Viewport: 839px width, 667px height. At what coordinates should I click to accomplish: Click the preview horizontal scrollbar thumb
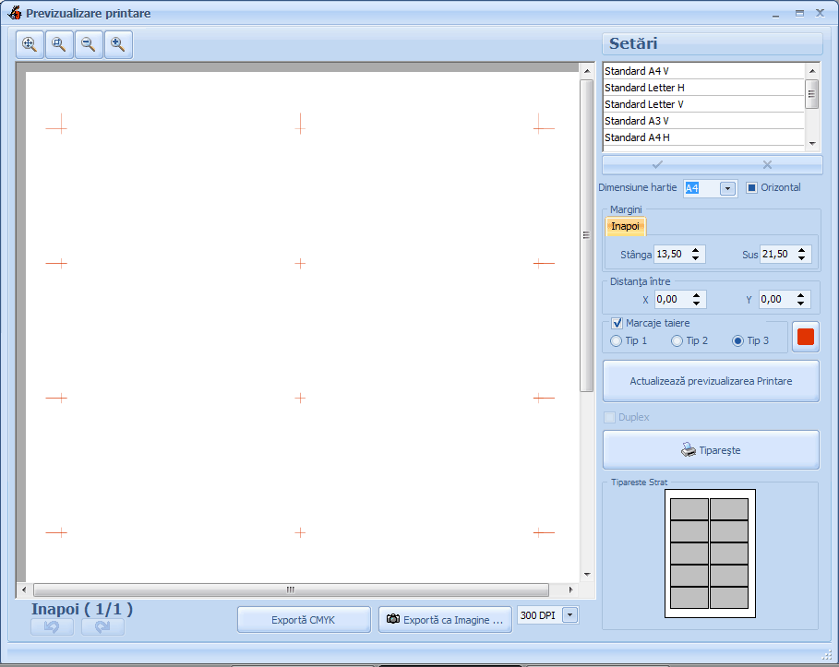click(291, 590)
